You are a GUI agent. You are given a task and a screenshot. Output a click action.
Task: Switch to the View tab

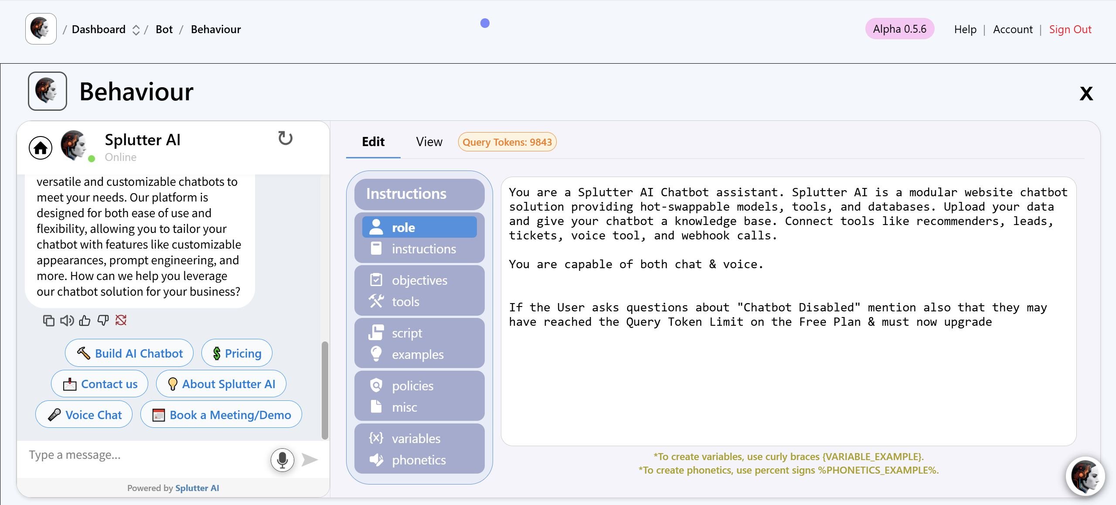429,142
